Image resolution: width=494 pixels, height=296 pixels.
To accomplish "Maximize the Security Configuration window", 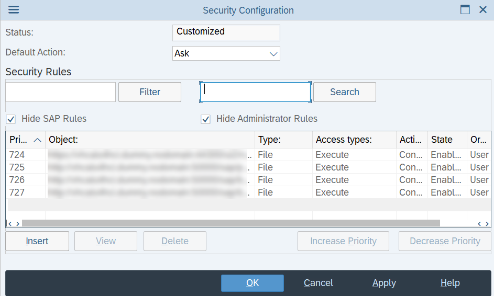I will coord(465,10).
